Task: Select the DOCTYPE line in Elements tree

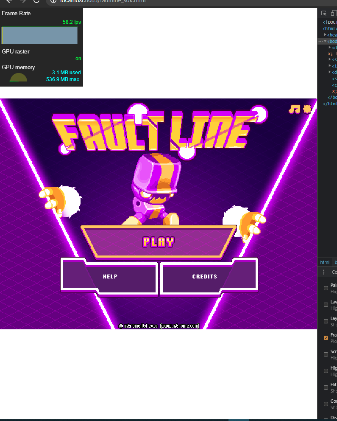Action: point(329,22)
